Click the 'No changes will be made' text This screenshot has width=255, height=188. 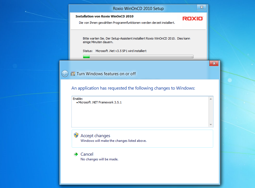(x=99, y=159)
